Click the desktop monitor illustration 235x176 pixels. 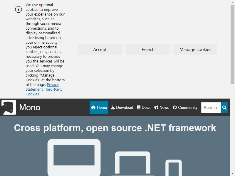(x=74, y=157)
